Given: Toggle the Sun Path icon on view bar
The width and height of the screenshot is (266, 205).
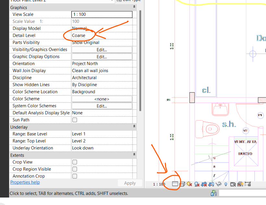Looking at the screenshot, I should (189, 184).
